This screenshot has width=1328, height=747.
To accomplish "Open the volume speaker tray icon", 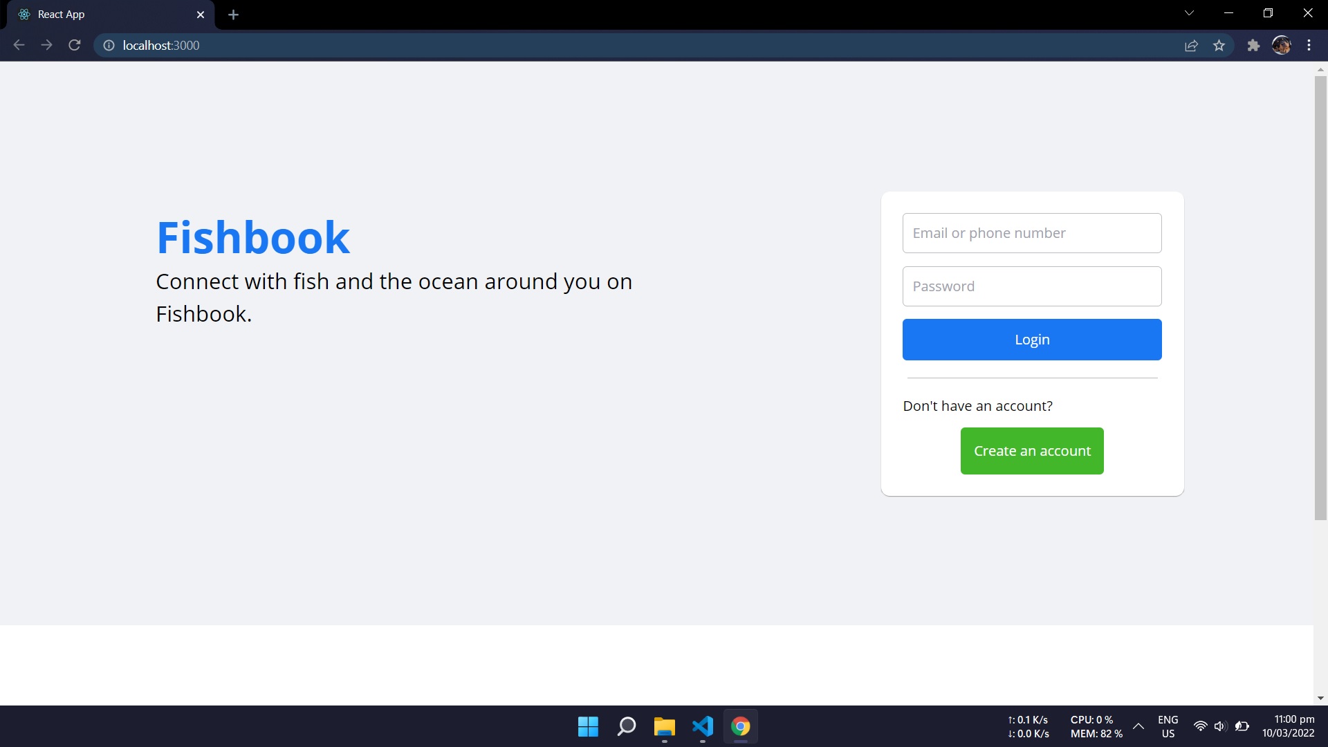I will [x=1220, y=726].
